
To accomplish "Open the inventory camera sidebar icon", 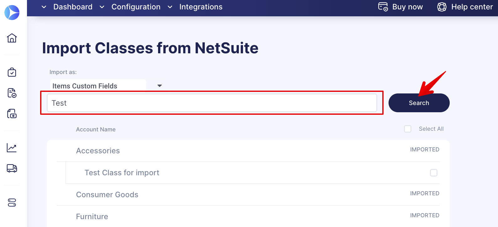I will (12, 113).
